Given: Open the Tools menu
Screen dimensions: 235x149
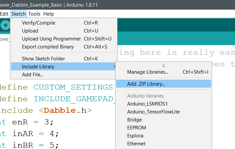Looking at the screenshot, I should tap(34, 14).
